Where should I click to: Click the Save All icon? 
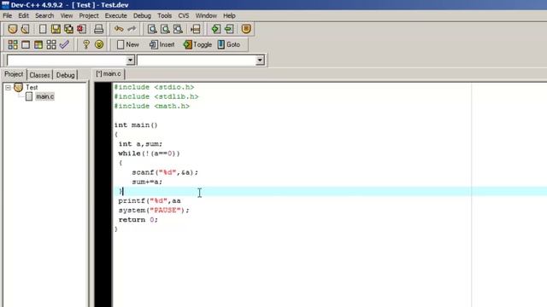(x=68, y=29)
